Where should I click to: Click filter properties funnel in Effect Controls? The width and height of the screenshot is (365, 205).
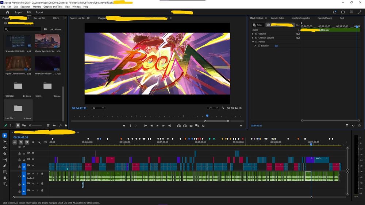[x=347, y=125]
